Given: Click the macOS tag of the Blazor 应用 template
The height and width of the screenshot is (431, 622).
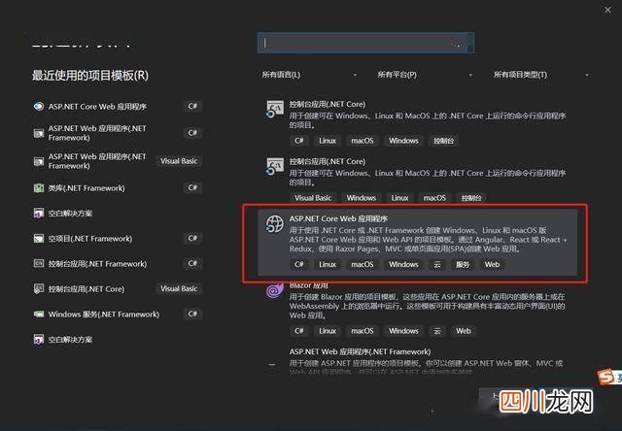Looking at the screenshot, I should point(363,331).
